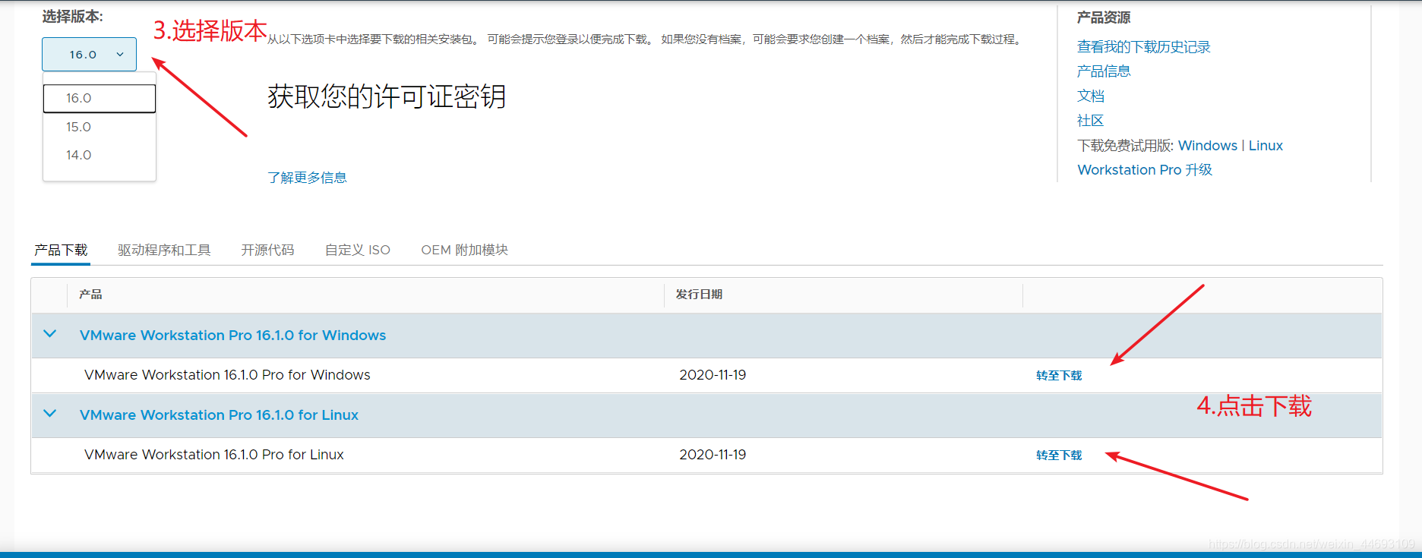Open the version selector dropdown showing 16.0
The height and width of the screenshot is (558, 1422).
89,55
